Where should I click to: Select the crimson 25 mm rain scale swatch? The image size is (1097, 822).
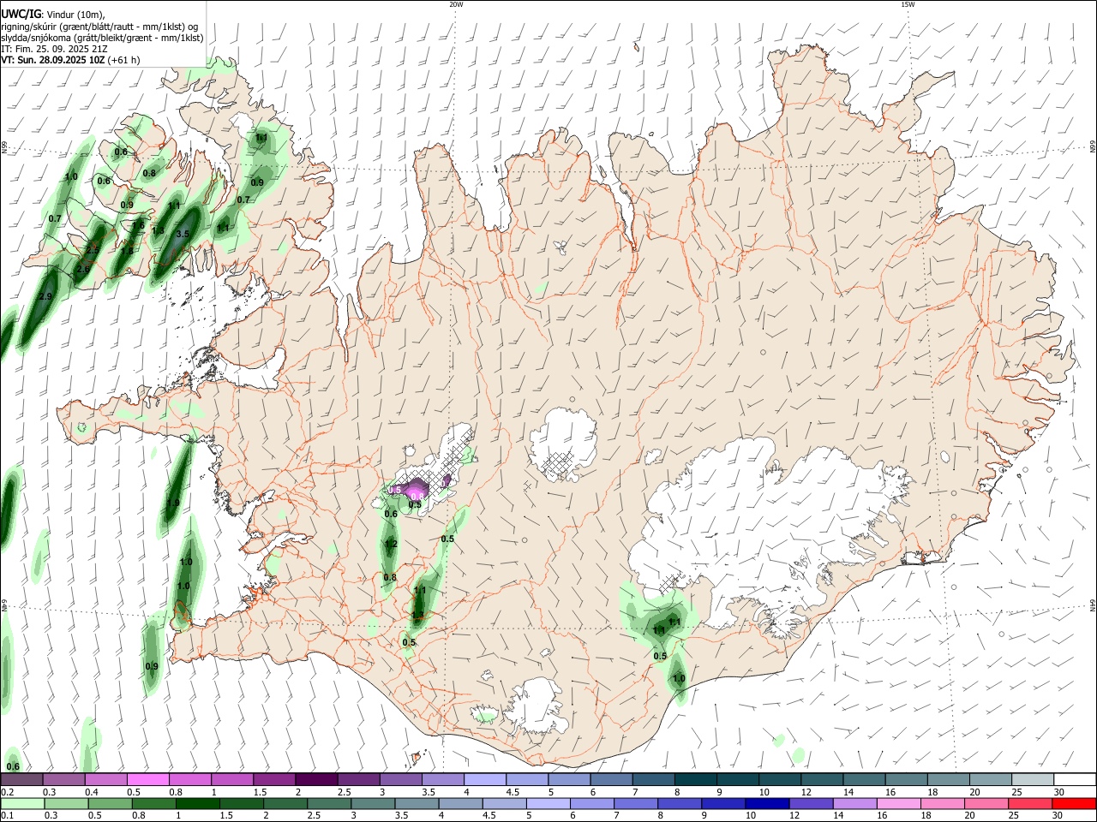(1031, 803)
